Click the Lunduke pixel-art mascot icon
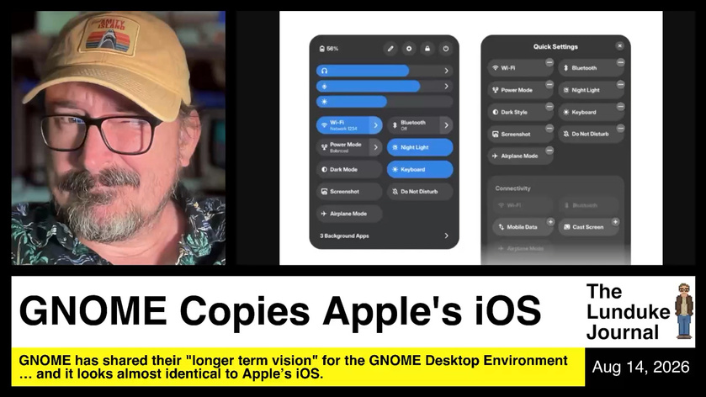 coord(684,311)
